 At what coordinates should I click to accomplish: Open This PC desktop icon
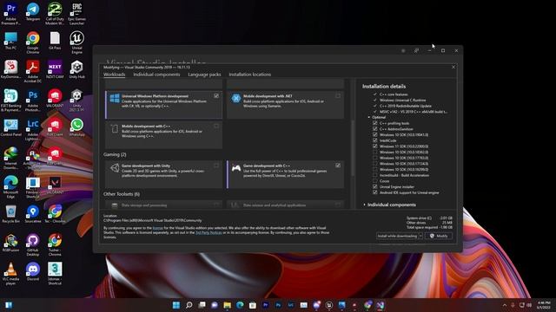pos(10,41)
